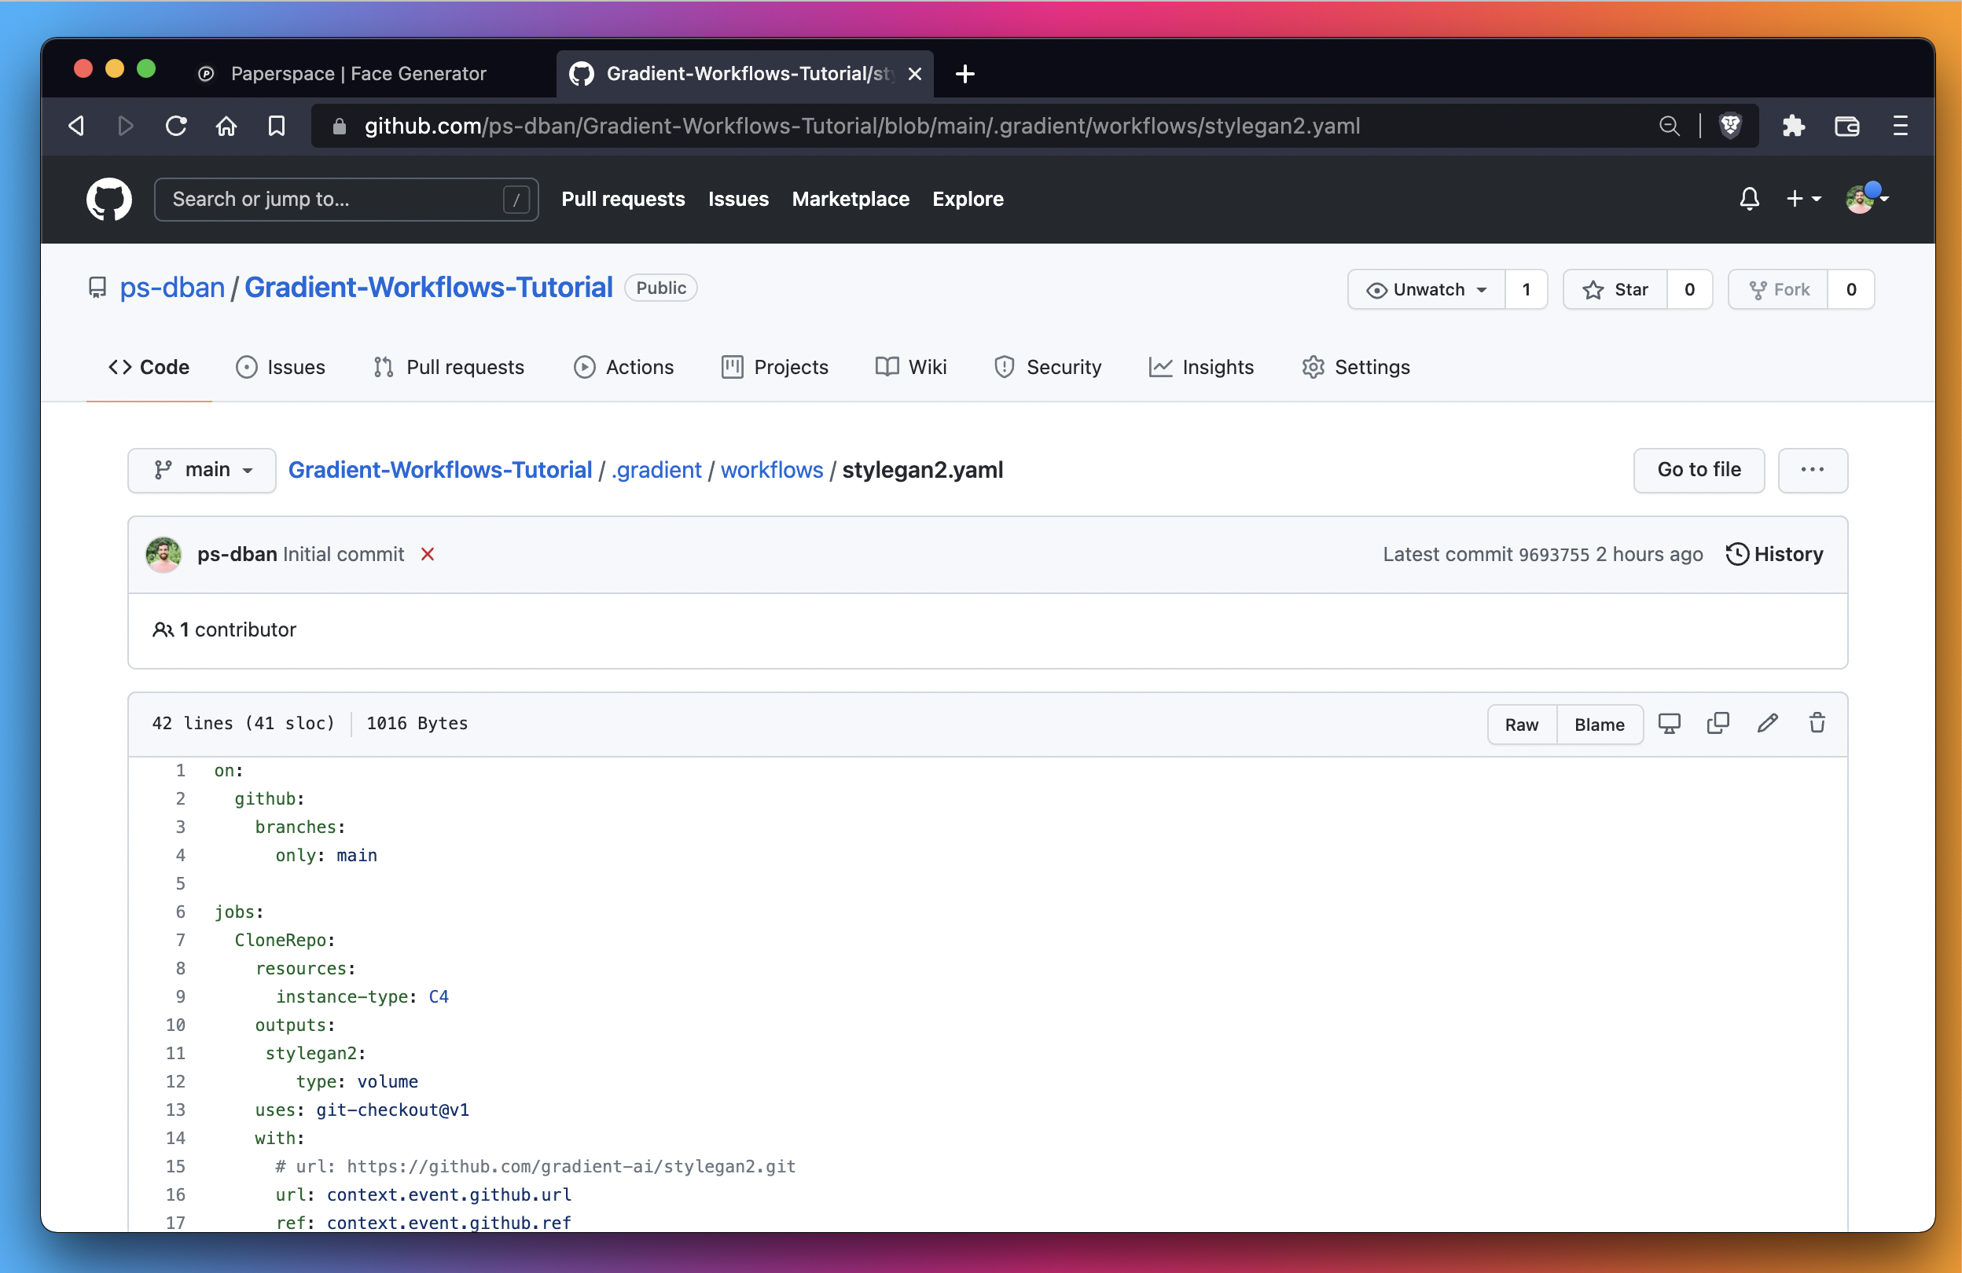
Task: Click the browser address bar URL
Action: (862, 126)
